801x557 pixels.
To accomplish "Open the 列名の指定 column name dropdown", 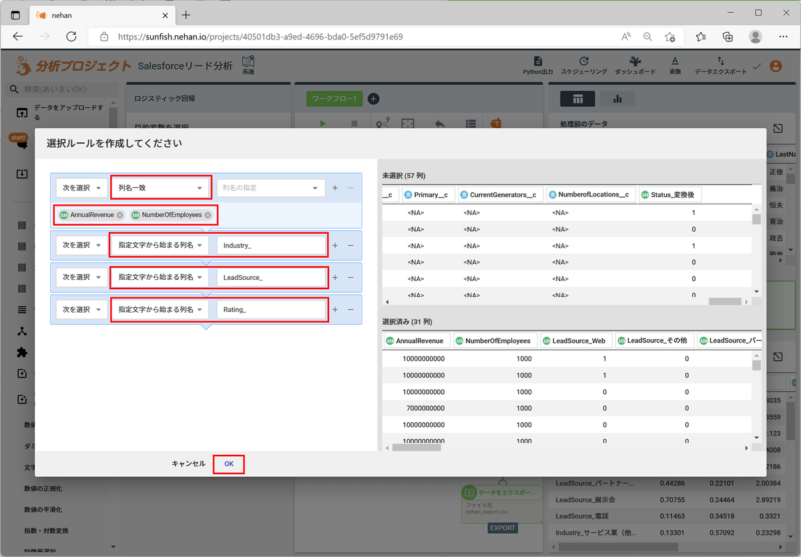I will click(270, 188).
